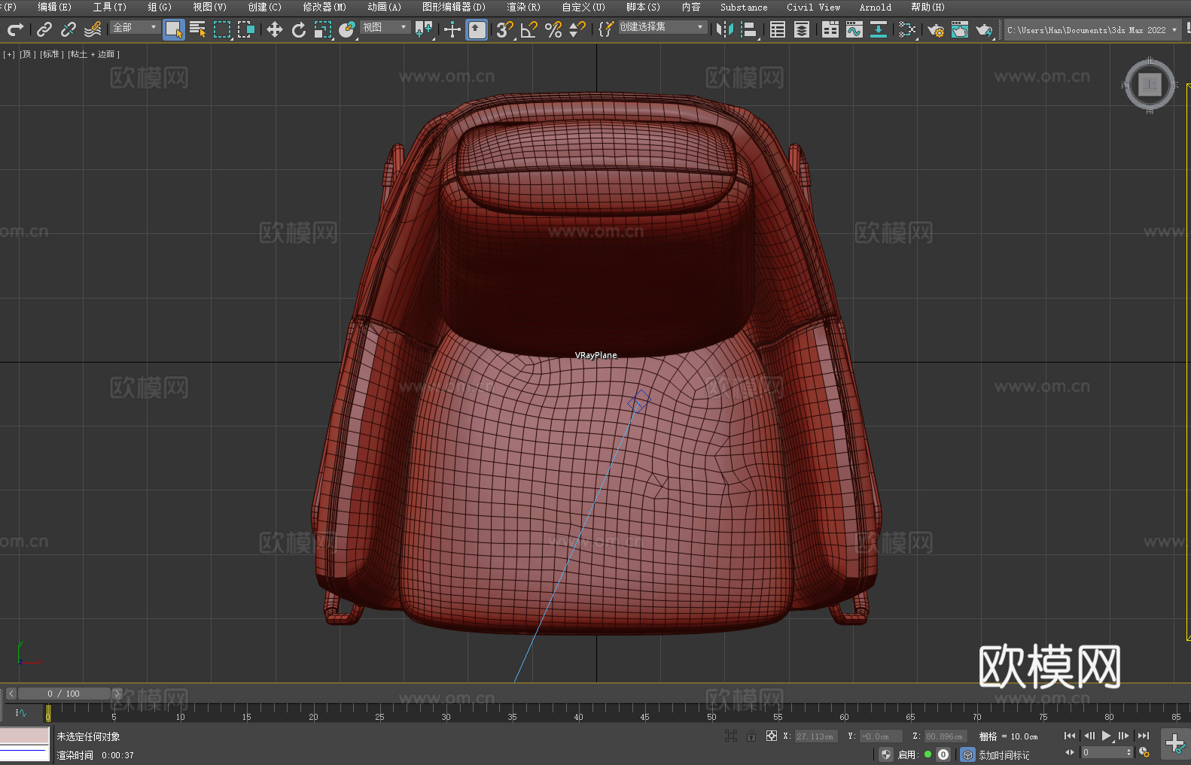Open the 修改器(M) menu
Image resolution: width=1191 pixels, height=765 pixels.
(324, 7)
